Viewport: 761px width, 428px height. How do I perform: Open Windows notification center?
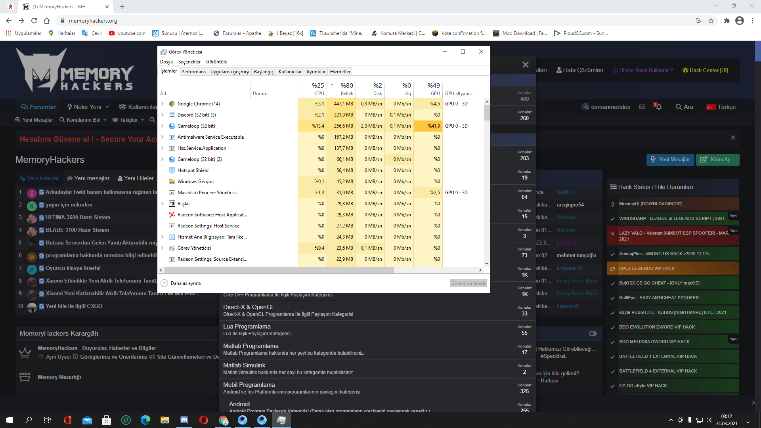click(x=748, y=420)
